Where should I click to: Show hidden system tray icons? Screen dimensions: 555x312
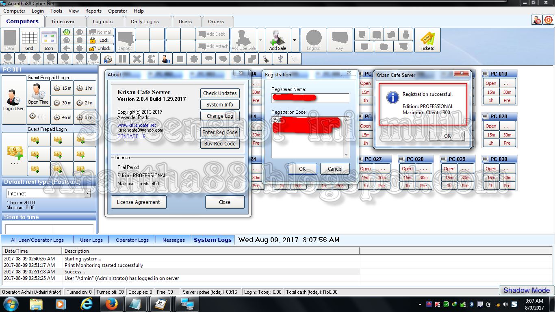pos(420,304)
